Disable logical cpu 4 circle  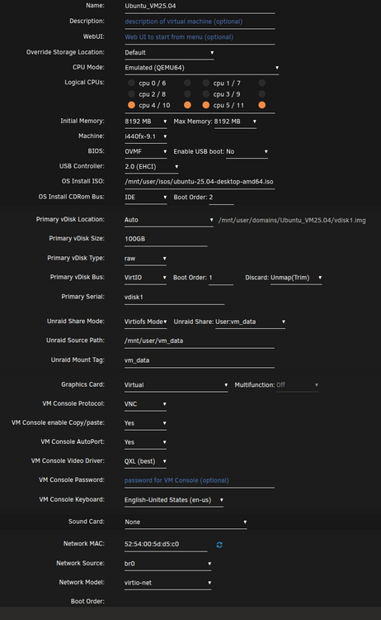[131, 105]
